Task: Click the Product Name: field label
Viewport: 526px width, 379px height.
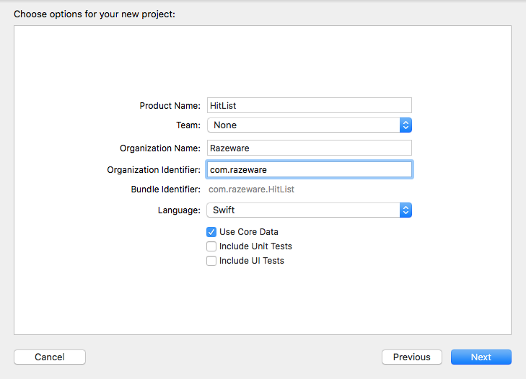Action: coord(170,106)
